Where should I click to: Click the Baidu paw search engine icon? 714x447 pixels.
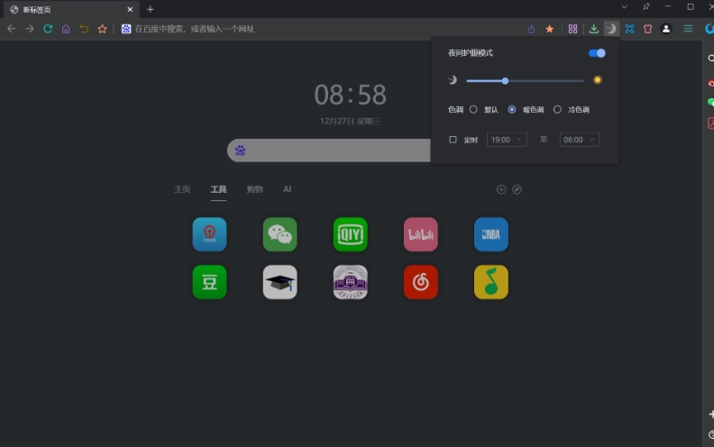(x=241, y=151)
